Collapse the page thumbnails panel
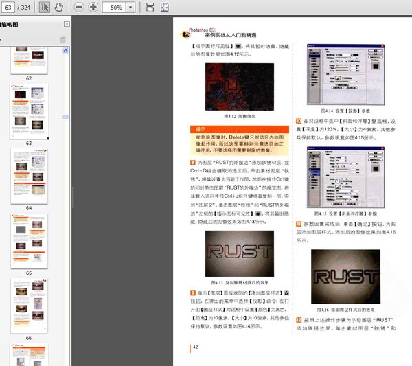The height and width of the screenshot is (366, 412). pyautogui.click(x=67, y=24)
